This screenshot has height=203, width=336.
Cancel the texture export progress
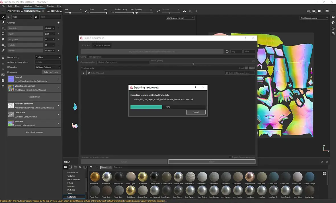click(x=196, y=112)
